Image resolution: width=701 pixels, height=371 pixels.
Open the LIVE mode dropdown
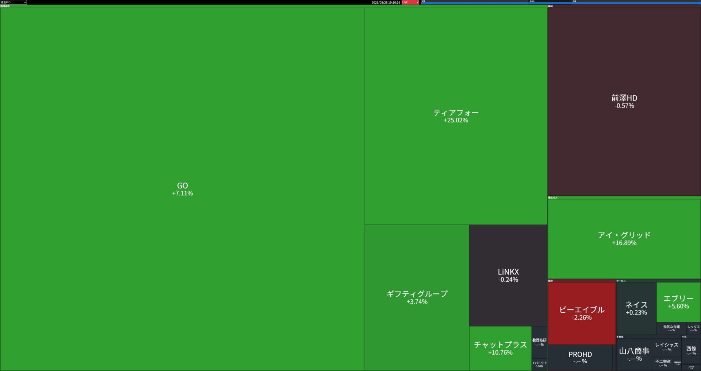(410, 2)
